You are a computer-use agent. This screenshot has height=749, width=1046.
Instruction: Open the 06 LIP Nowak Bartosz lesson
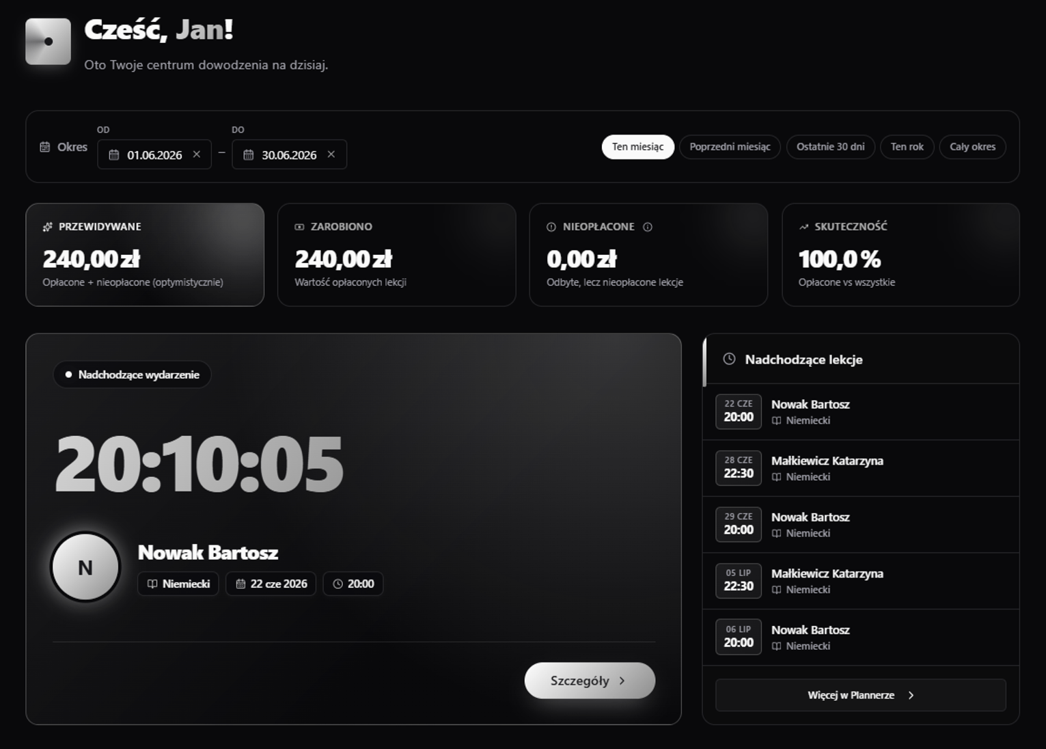(861, 637)
